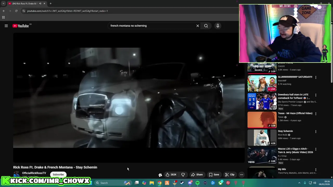This screenshot has width=333, height=187.
Task: Clear the search box text
Action: click(198, 26)
